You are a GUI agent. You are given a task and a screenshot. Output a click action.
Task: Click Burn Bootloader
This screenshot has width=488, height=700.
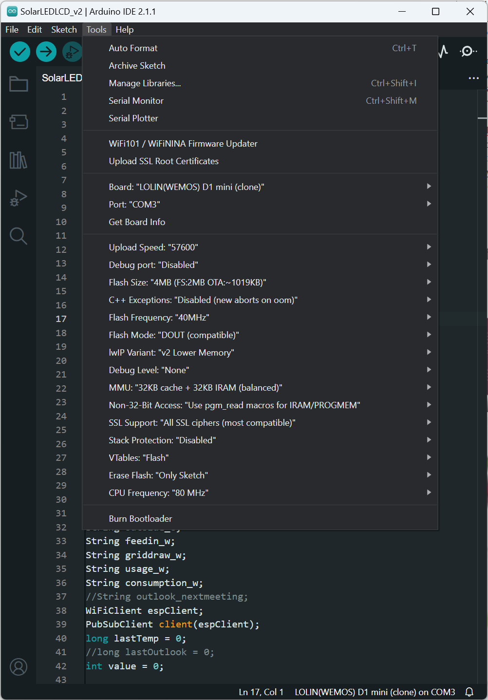coord(260,518)
